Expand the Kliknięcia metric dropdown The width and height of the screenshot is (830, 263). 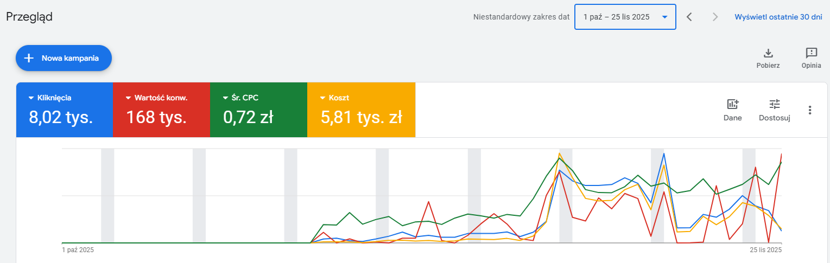coord(31,98)
